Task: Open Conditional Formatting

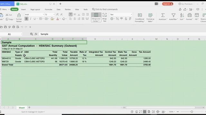Action: 140,18
